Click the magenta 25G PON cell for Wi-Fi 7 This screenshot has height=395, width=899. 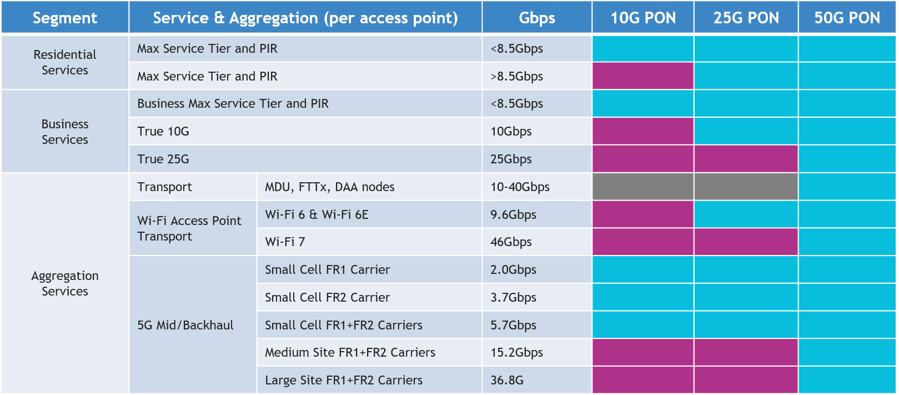[746, 242]
